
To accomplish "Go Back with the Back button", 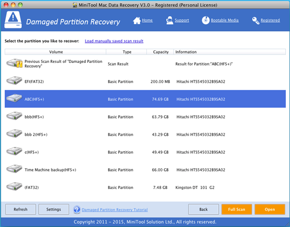I will point(203,210).
